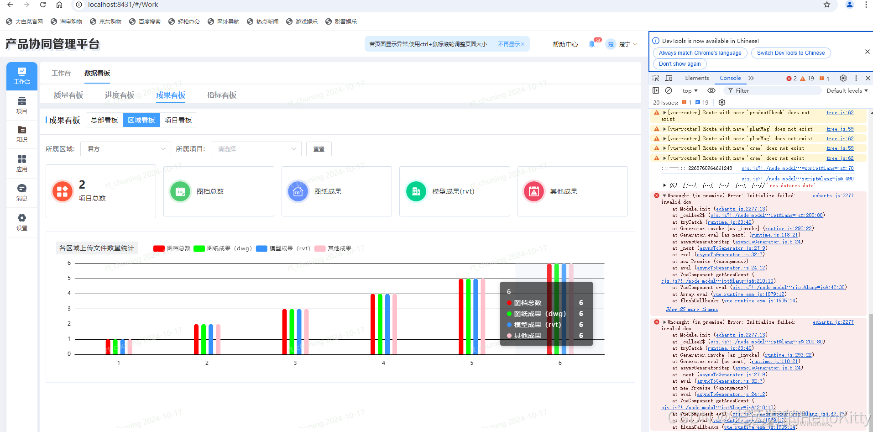Open the 所属项目 project selector

tap(256, 148)
